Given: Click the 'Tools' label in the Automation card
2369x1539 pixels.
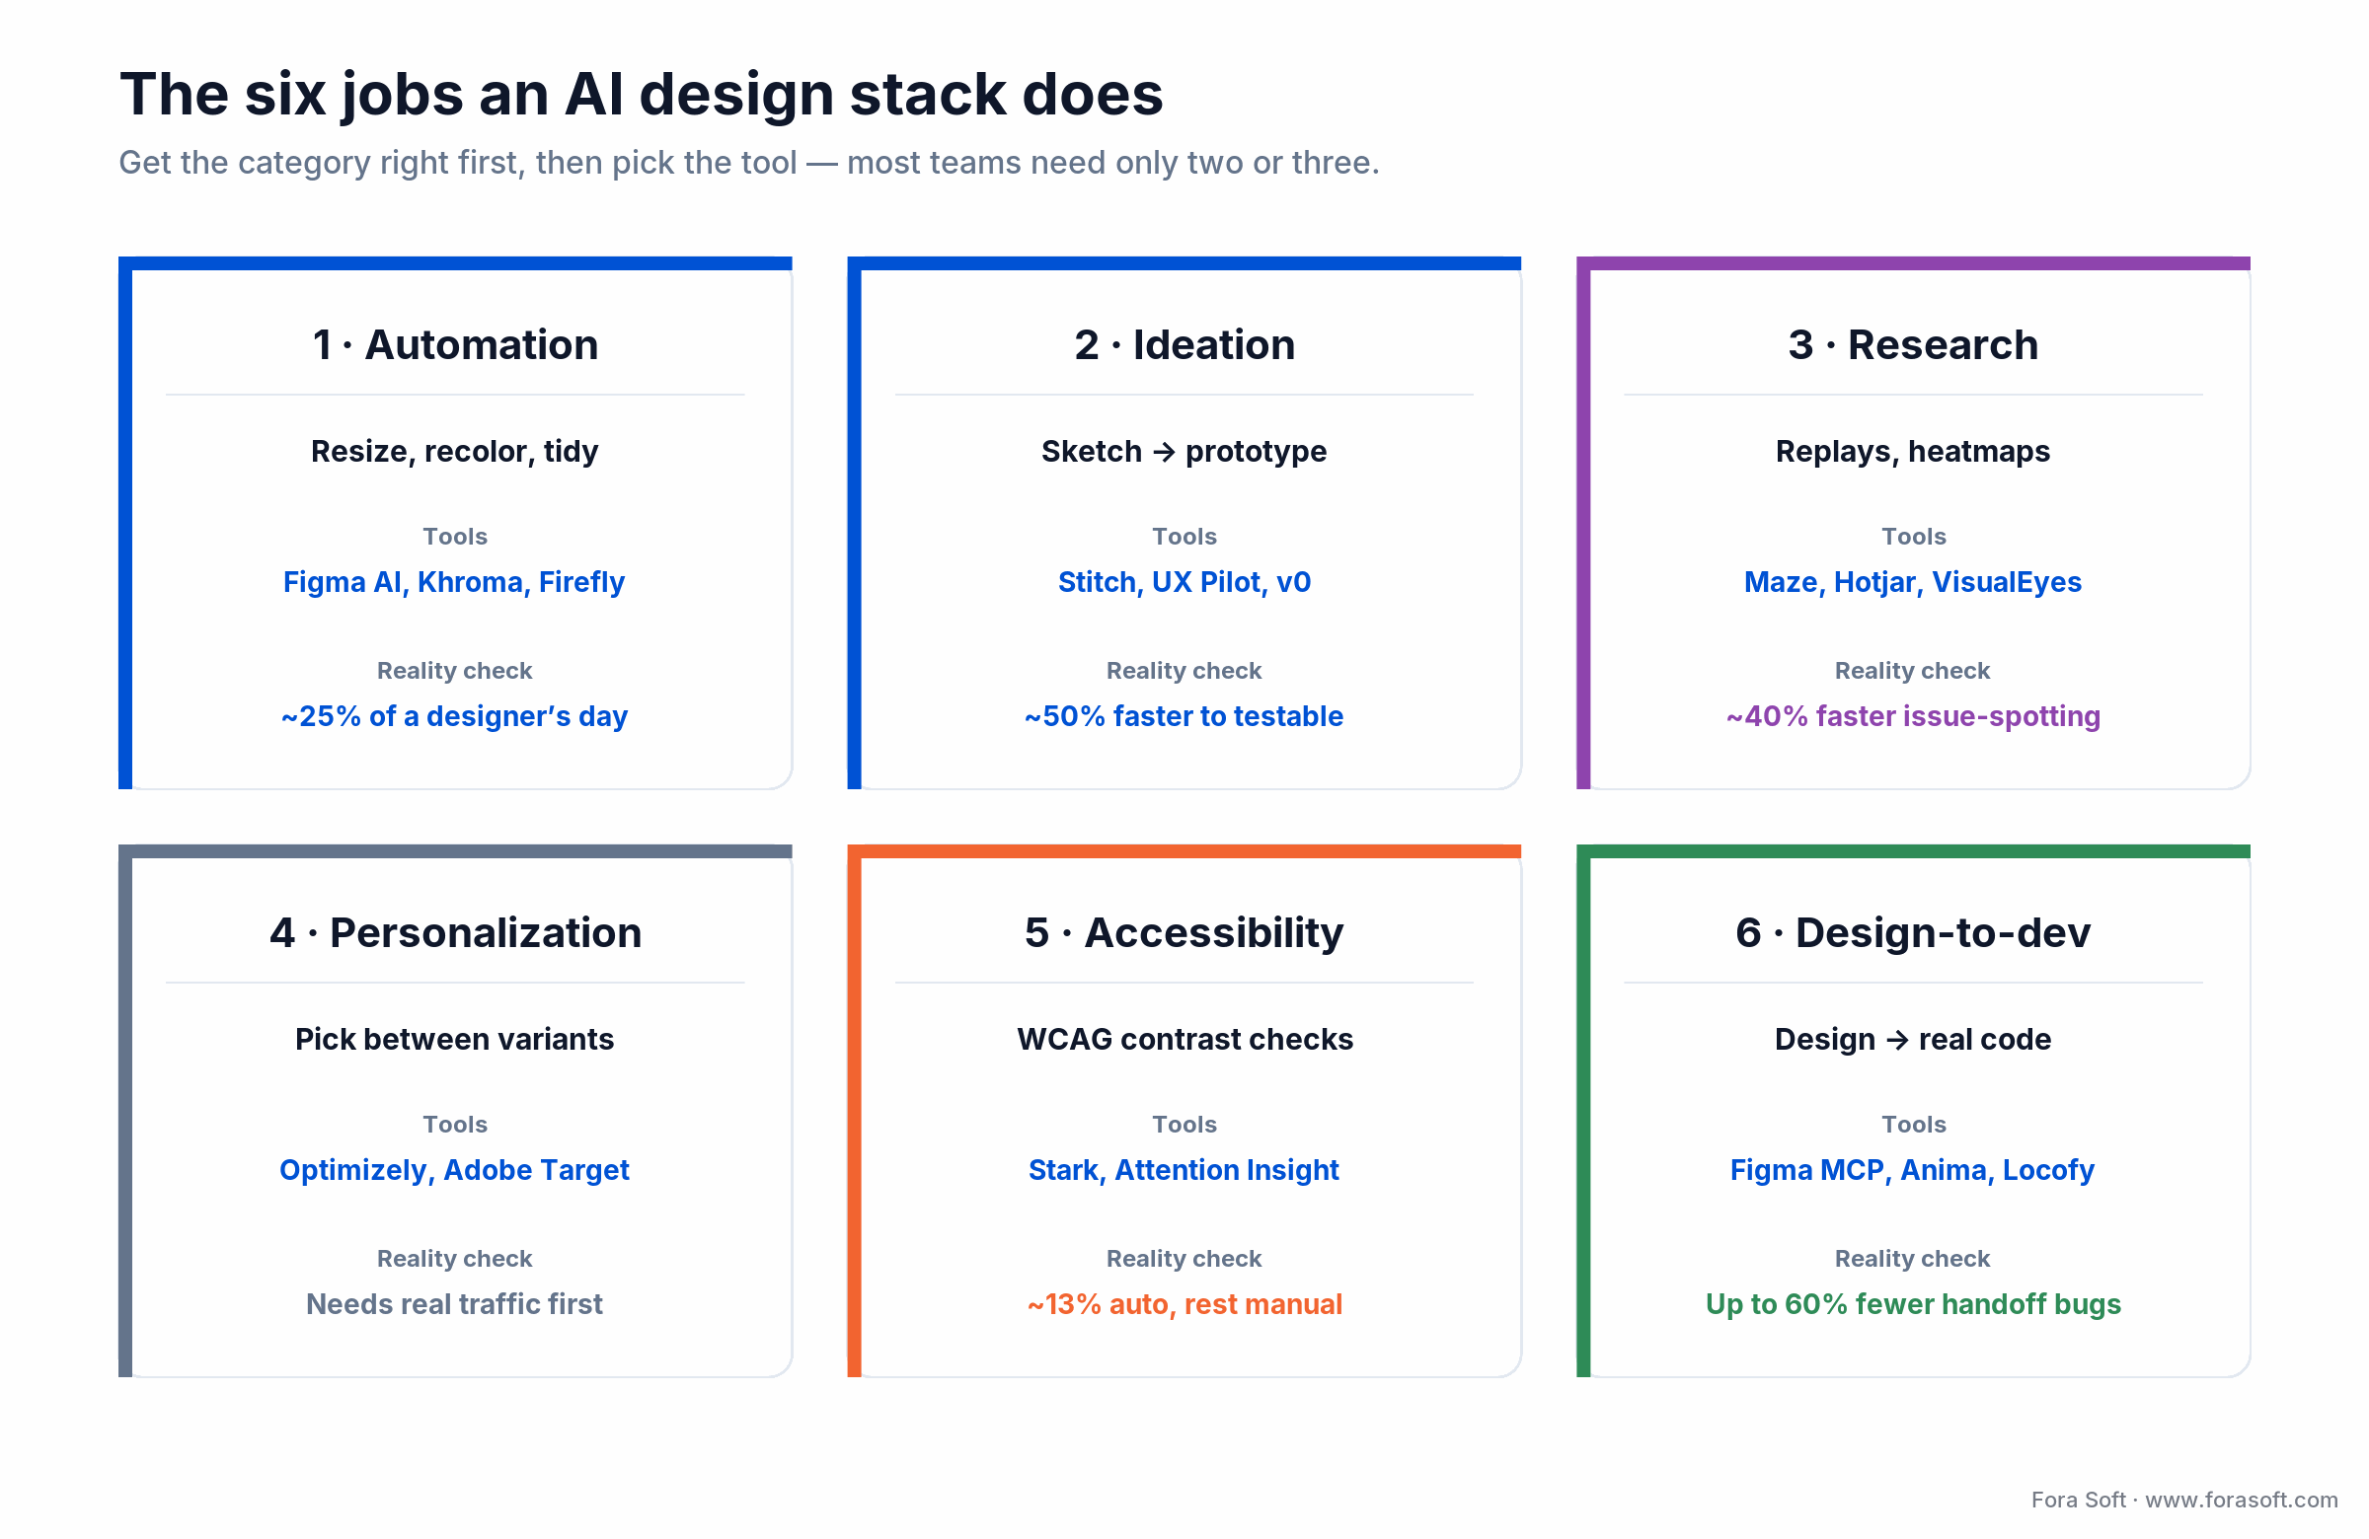Looking at the screenshot, I should (x=455, y=537).
